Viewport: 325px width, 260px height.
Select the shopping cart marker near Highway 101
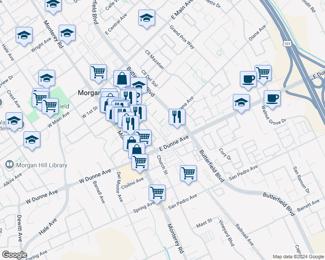coord(263,74)
